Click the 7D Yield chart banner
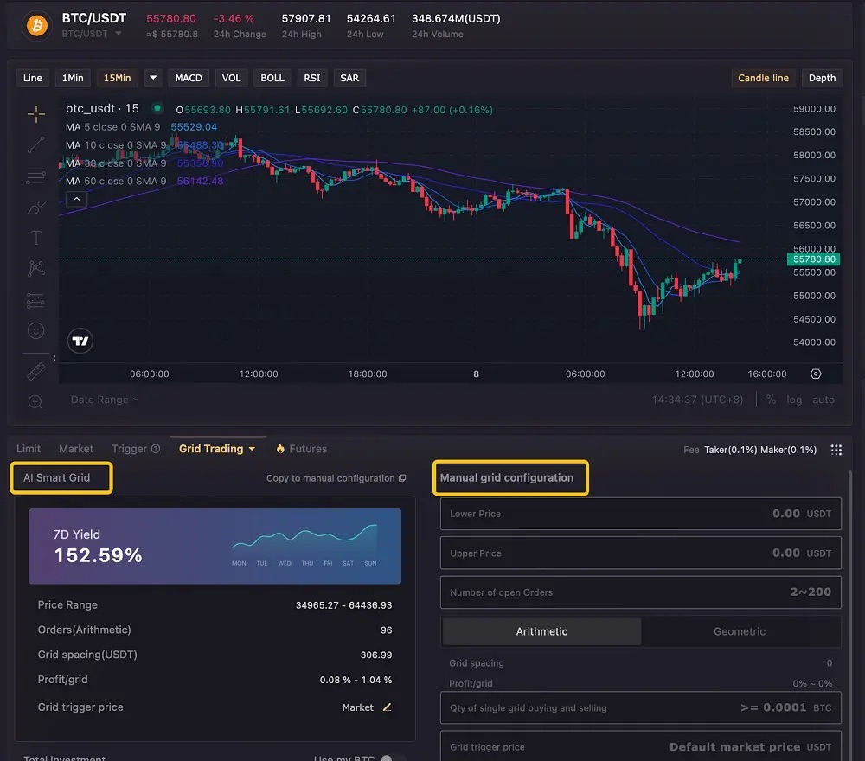The height and width of the screenshot is (761, 865). [215, 546]
